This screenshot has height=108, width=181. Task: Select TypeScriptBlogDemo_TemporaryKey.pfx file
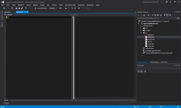(x=159, y=53)
